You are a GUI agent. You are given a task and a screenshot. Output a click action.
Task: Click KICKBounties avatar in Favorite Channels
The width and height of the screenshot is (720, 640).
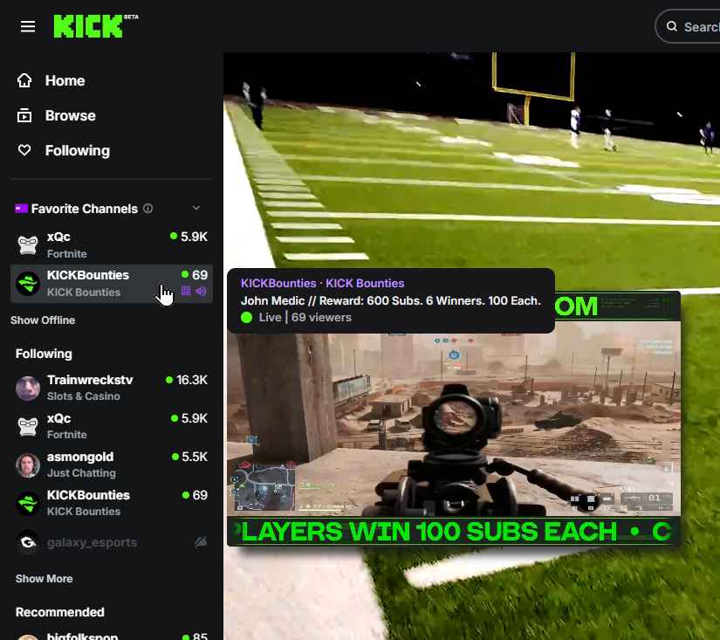[28, 284]
